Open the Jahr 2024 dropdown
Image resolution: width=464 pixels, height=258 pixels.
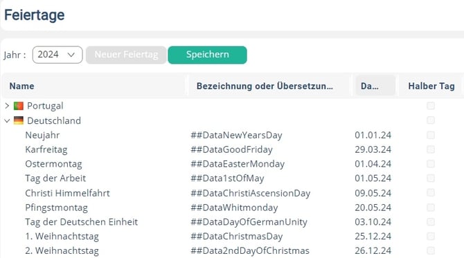(x=57, y=55)
